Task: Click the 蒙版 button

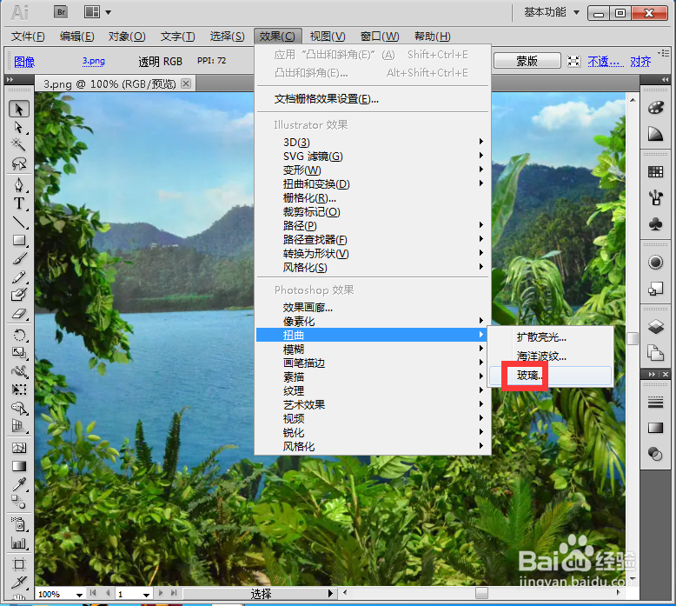Action: tap(527, 61)
